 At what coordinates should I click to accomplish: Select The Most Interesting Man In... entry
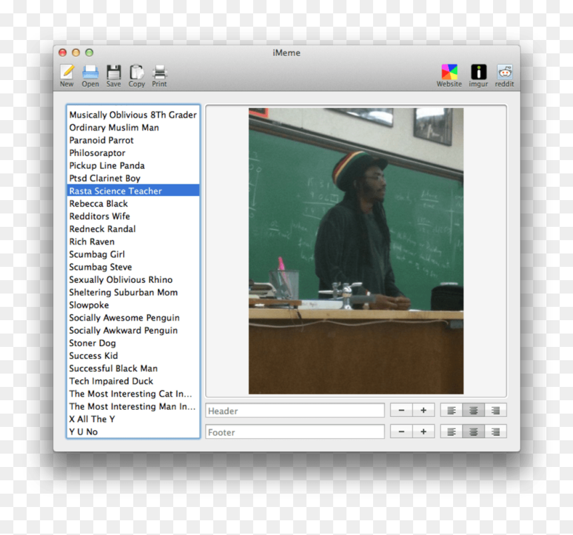pos(133,406)
